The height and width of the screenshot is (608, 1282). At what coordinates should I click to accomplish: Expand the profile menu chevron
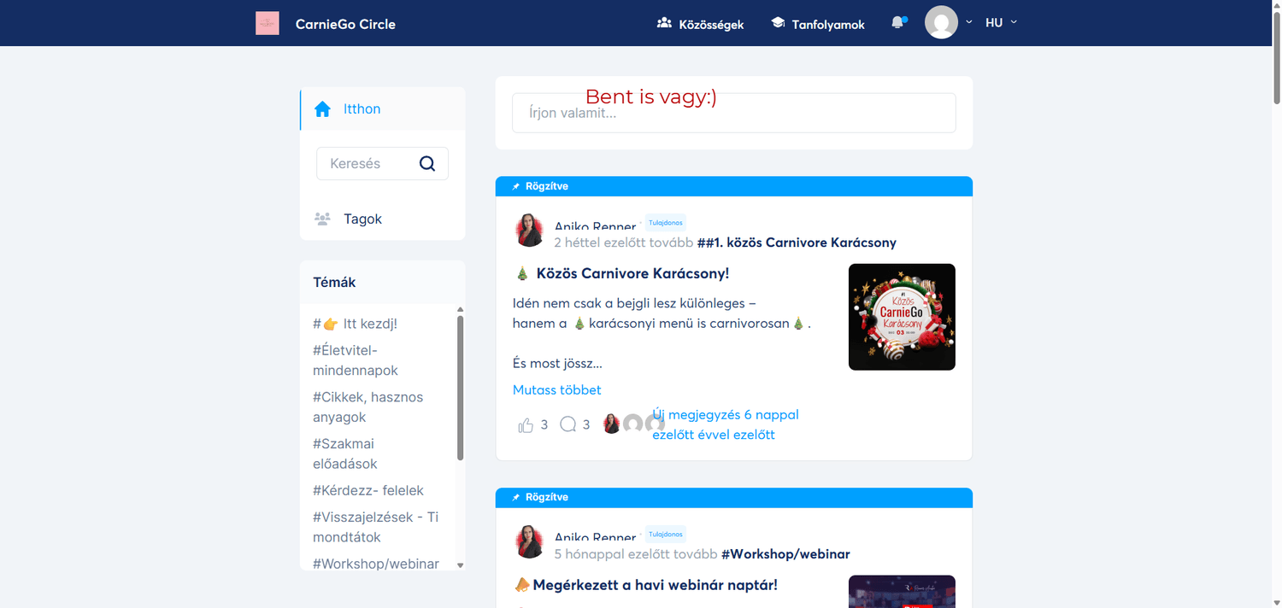(969, 23)
